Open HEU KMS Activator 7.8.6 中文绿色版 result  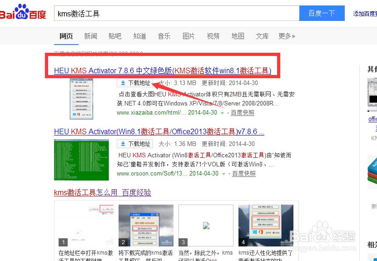coord(163,70)
